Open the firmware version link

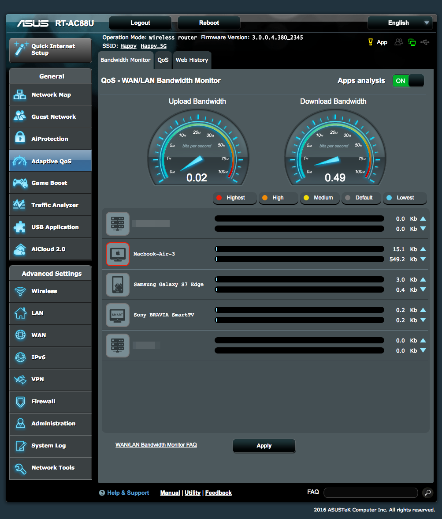277,38
